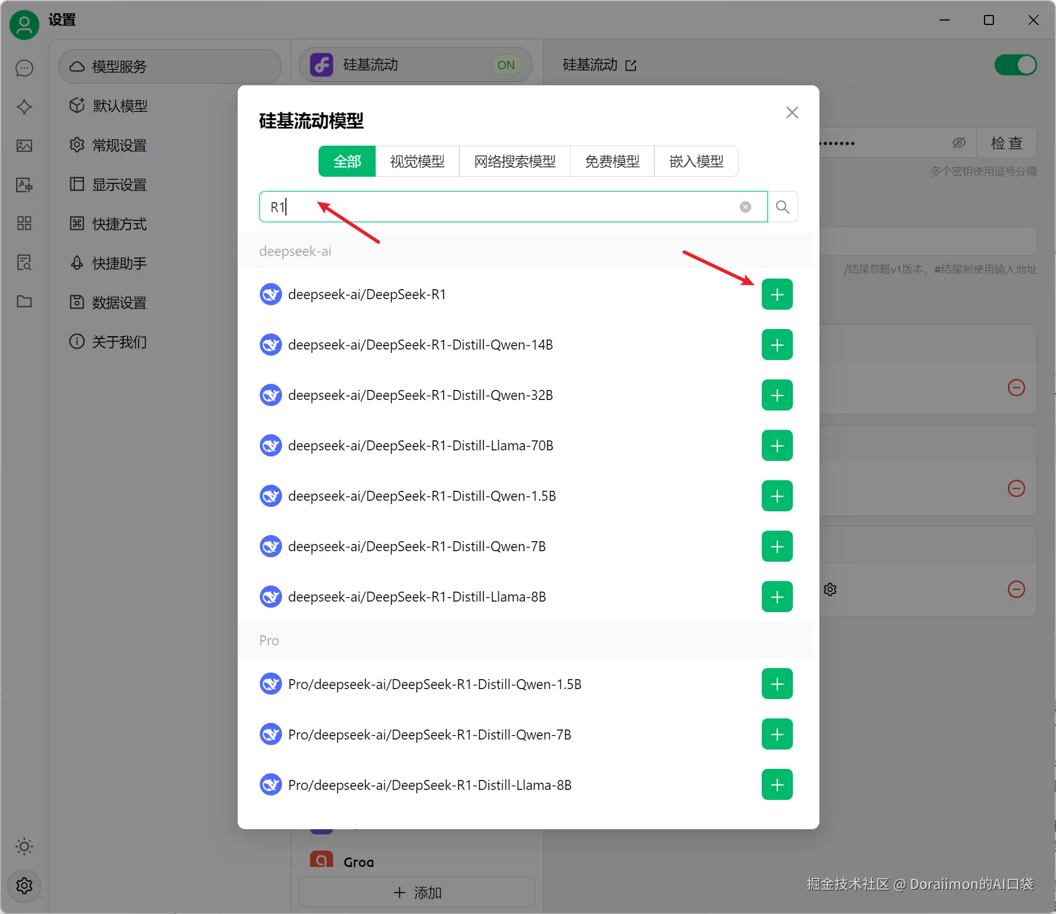Open 常规设置 settings section
The image size is (1056, 914).
[170, 145]
